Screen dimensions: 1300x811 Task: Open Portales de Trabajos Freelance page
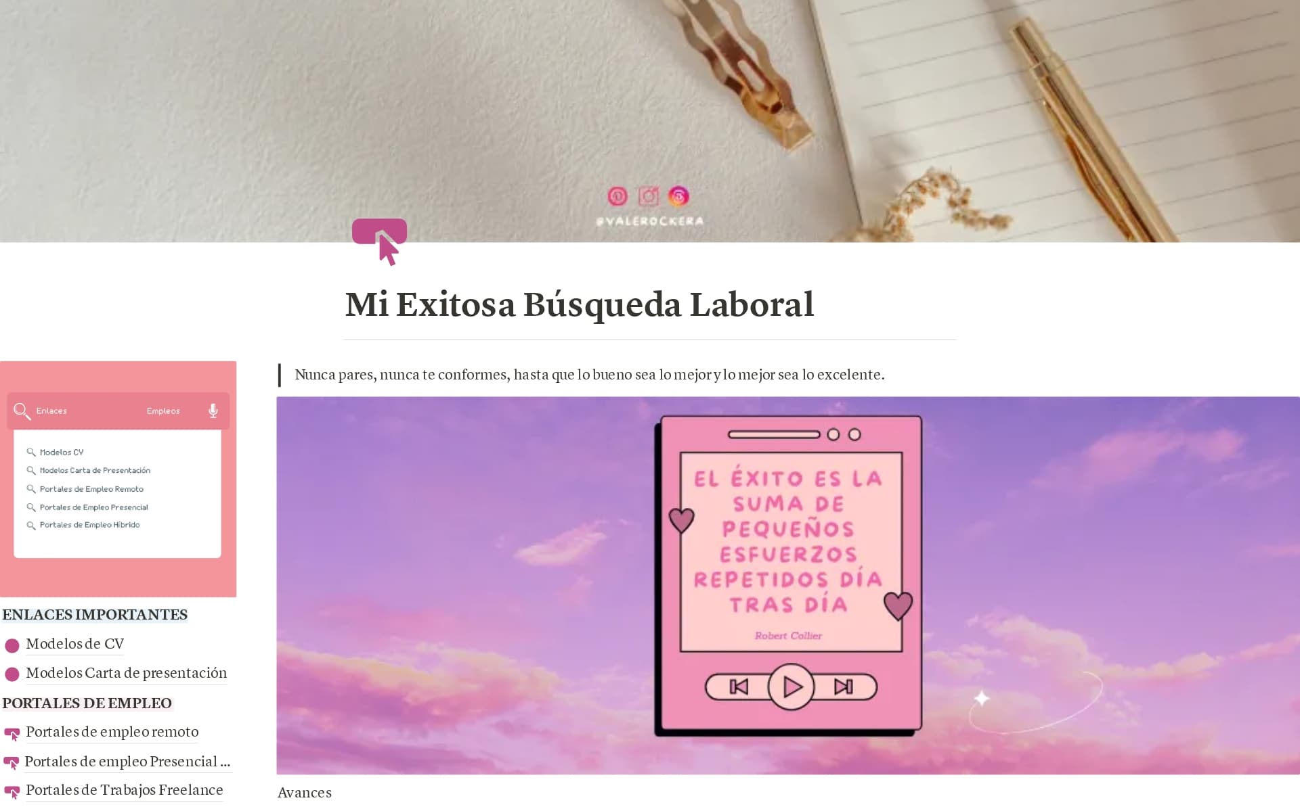click(125, 790)
